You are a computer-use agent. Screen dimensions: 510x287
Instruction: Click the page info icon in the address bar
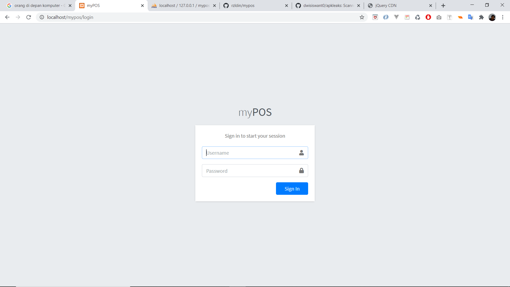point(42,17)
